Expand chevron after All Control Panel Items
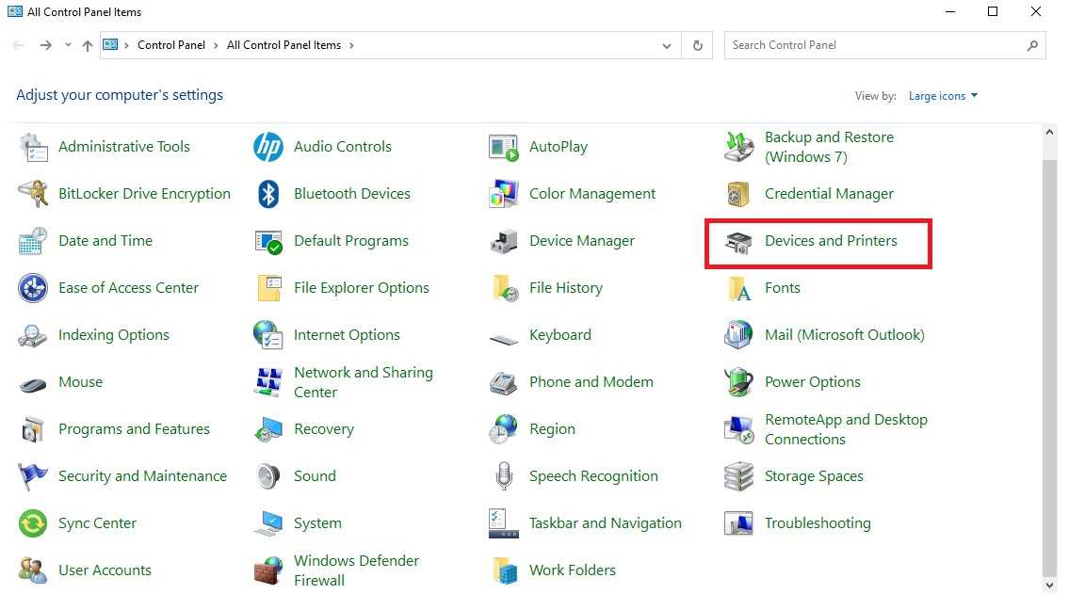Screen dimensions: 1085x610 coord(352,45)
